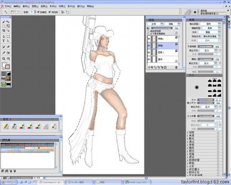The image size is (231, 185).
Task: Click the peach additional color swatch
Action: click(7, 66)
